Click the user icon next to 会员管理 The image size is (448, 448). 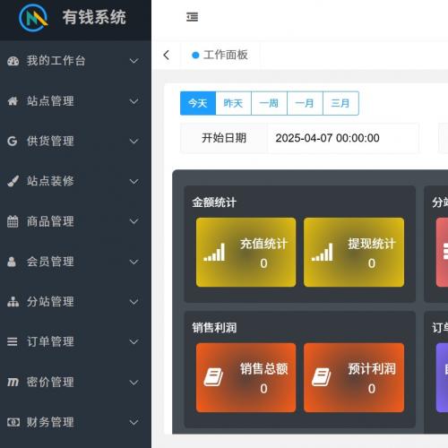(12, 262)
